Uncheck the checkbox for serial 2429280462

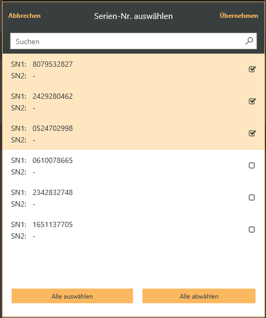pos(252,101)
